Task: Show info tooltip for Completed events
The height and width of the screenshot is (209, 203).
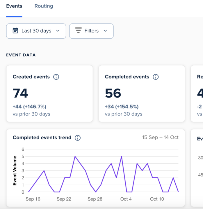Action: click(x=156, y=77)
